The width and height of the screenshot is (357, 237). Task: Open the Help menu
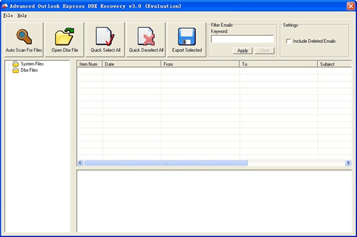[22, 15]
